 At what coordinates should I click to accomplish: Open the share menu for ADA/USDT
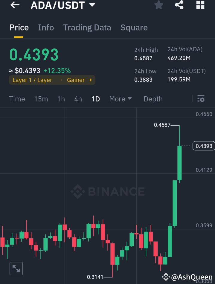tap(179, 5)
